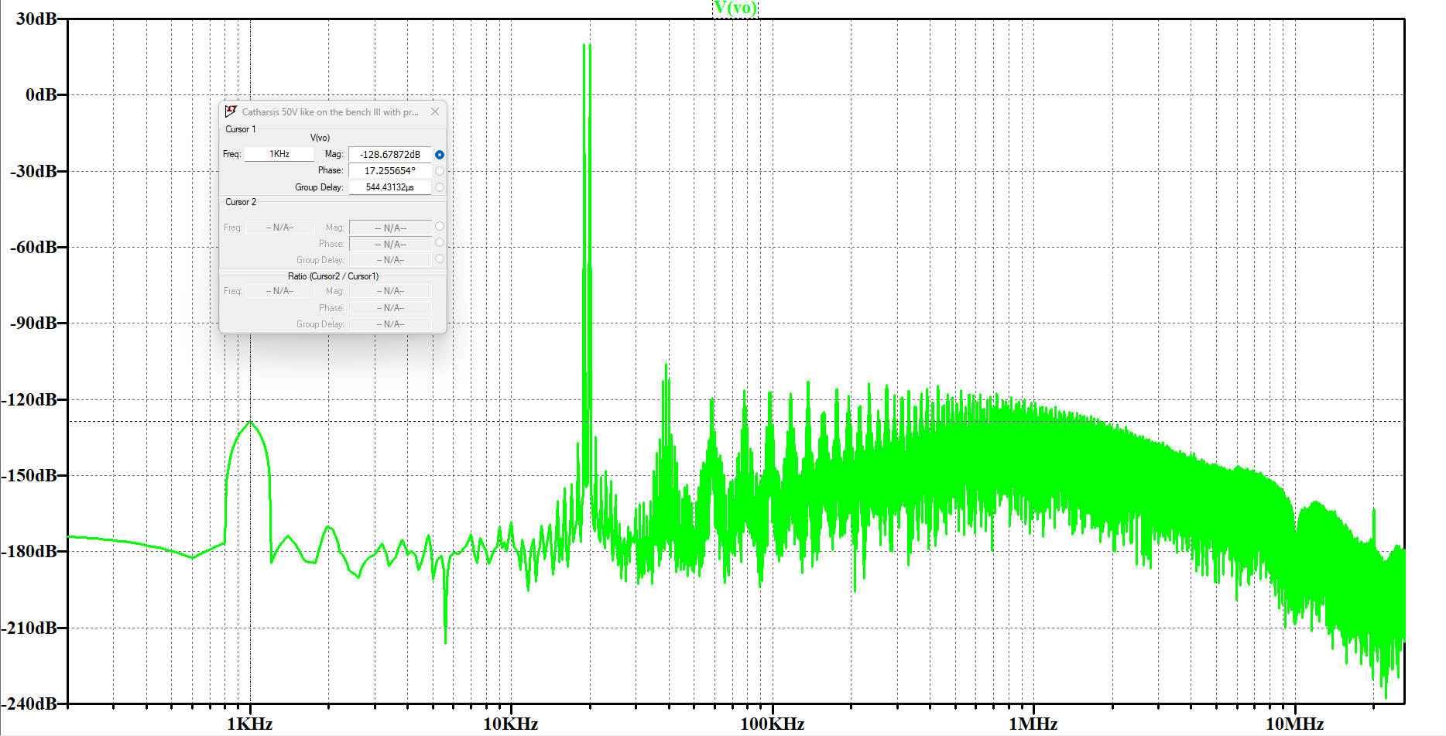Click the dialog title 'Catharsis 50V like on the bench'
The width and height of the screenshot is (1446, 736).
coord(330,112)
